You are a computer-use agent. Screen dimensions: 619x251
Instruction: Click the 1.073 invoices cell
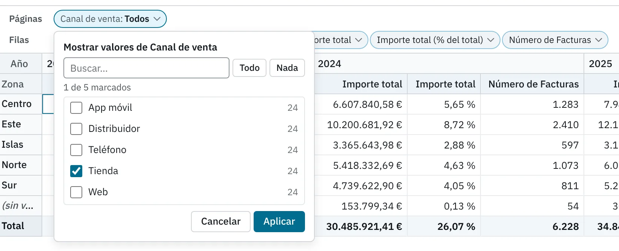(x=532, y=165)
